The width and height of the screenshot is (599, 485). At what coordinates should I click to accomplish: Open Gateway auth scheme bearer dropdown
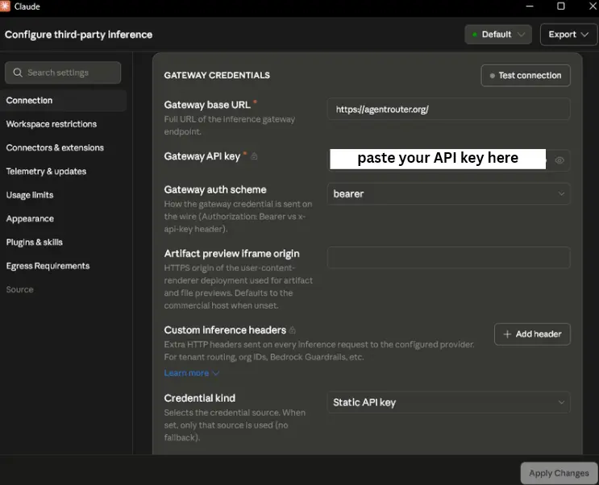(x=448, y=194)
